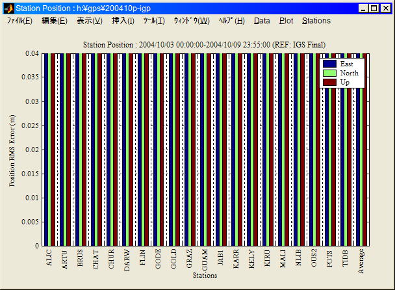Select the Station Position plot title
Screen dimensions: 395x290
[x=205, y=44]
